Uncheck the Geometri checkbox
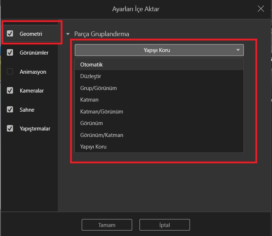Viewport: 272px width, 236px height. click(x=10, y=34)
